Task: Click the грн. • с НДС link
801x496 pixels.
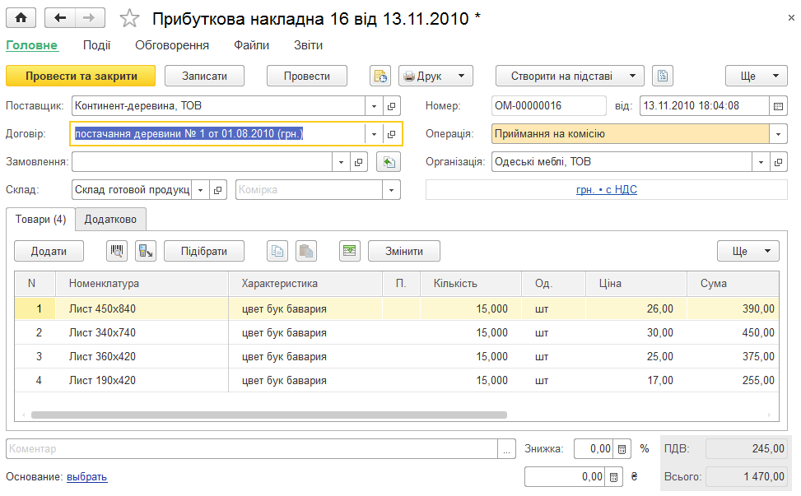Action: tap(607, 190)
